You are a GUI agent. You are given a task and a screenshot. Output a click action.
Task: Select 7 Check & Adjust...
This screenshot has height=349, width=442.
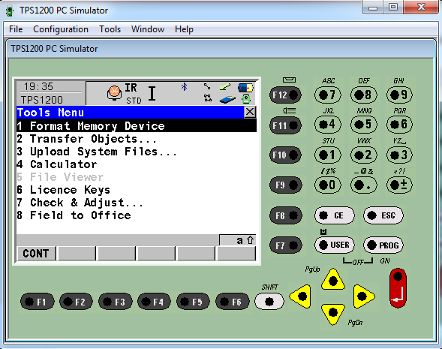pyautogui.click(x=137, y=203)
